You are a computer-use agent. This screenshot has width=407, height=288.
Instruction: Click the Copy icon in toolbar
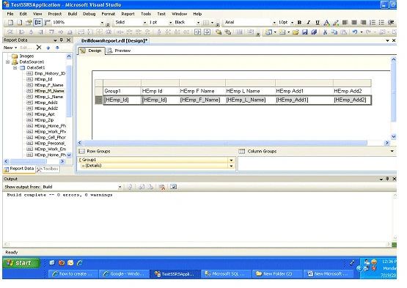pyautogui.click(x=334, y=32)
